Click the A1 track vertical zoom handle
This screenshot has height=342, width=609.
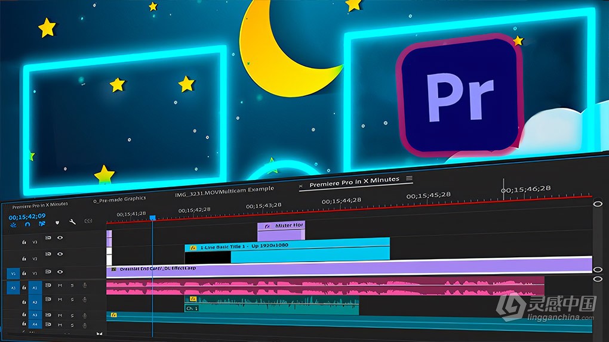[x=598, y=278]
